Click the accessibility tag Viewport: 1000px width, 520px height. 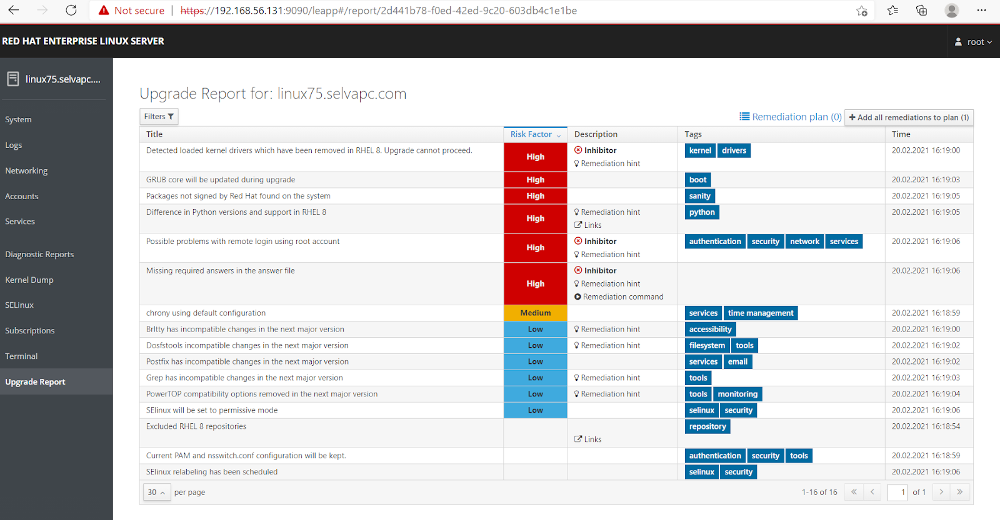(x=710, y=330)
